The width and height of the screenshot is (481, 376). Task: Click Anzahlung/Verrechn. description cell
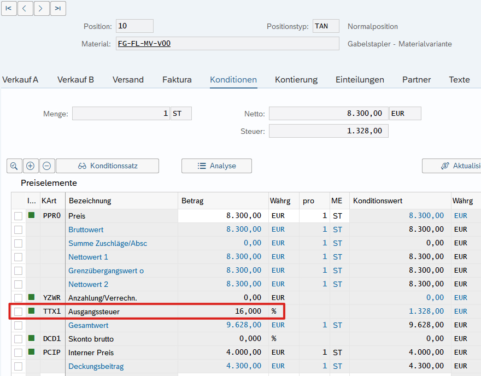pyautogui.click(x=121, y=298)
